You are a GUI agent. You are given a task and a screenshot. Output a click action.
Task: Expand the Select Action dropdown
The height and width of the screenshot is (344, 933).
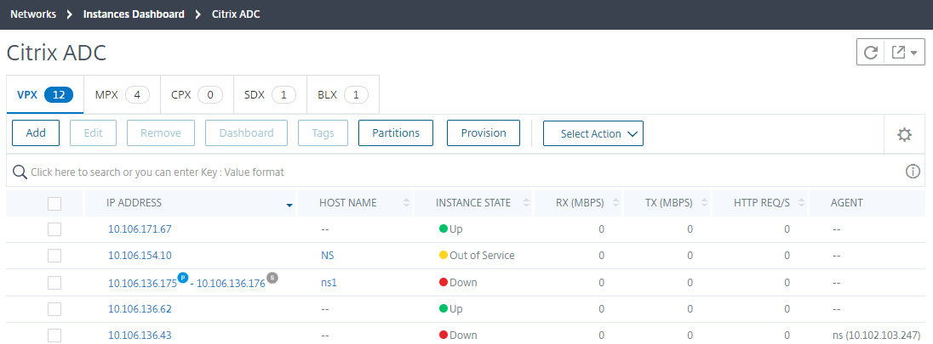593,133
